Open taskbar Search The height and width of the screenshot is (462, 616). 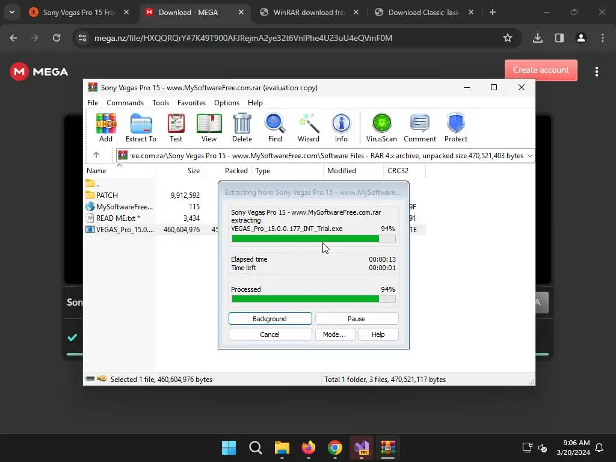pyautogui.click(x=255, y=448)
